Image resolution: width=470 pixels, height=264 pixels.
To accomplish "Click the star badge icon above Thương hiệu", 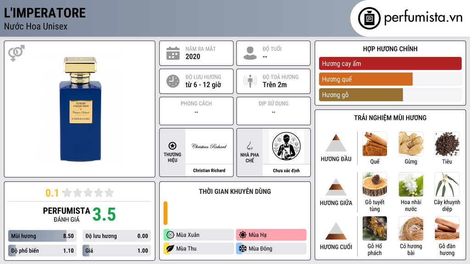I will (173, 146).
